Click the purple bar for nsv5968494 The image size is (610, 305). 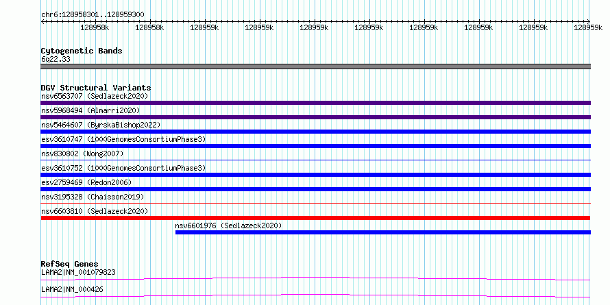click(315, 117)
